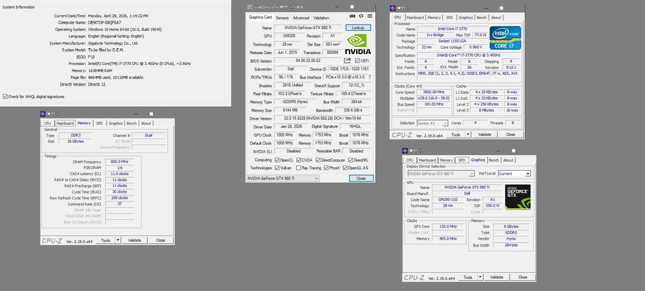Click Tools button in the Graphics CPU-Z window
Screen dimensions: 645x291
pos(467,277)
